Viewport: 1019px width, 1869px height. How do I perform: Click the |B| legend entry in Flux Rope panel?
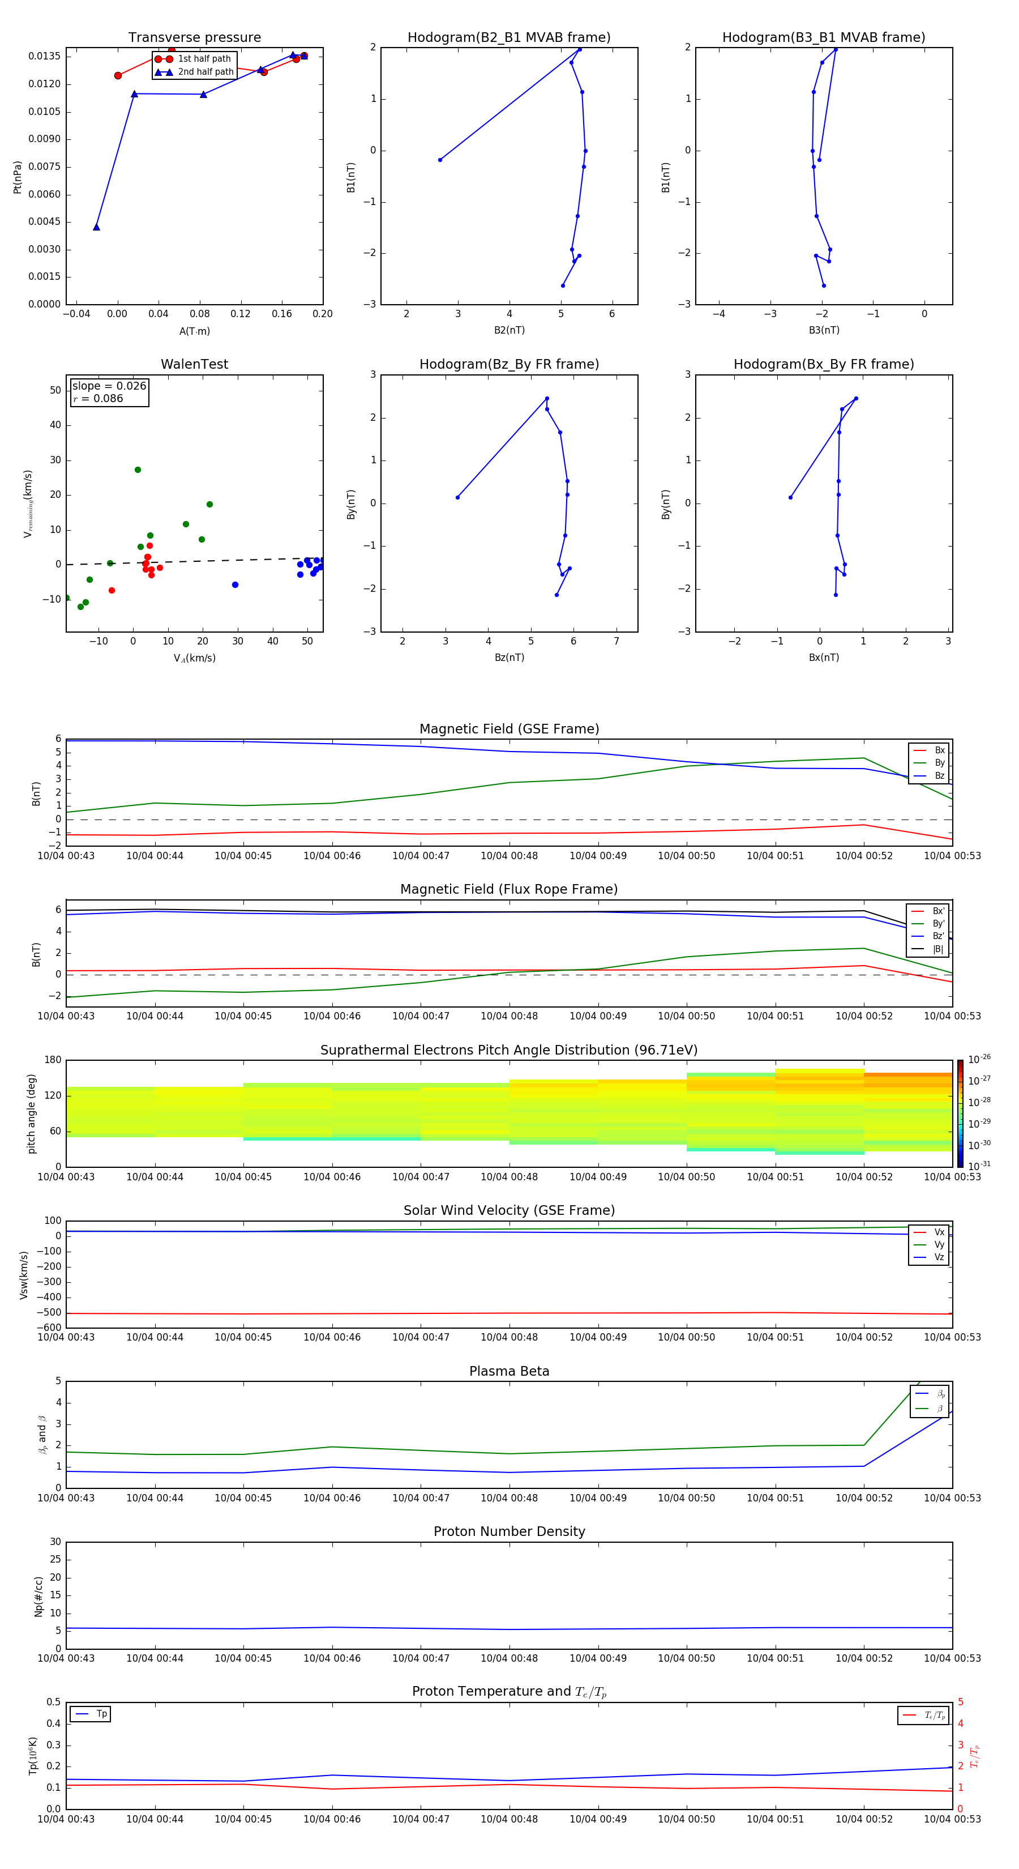(928, 949)
